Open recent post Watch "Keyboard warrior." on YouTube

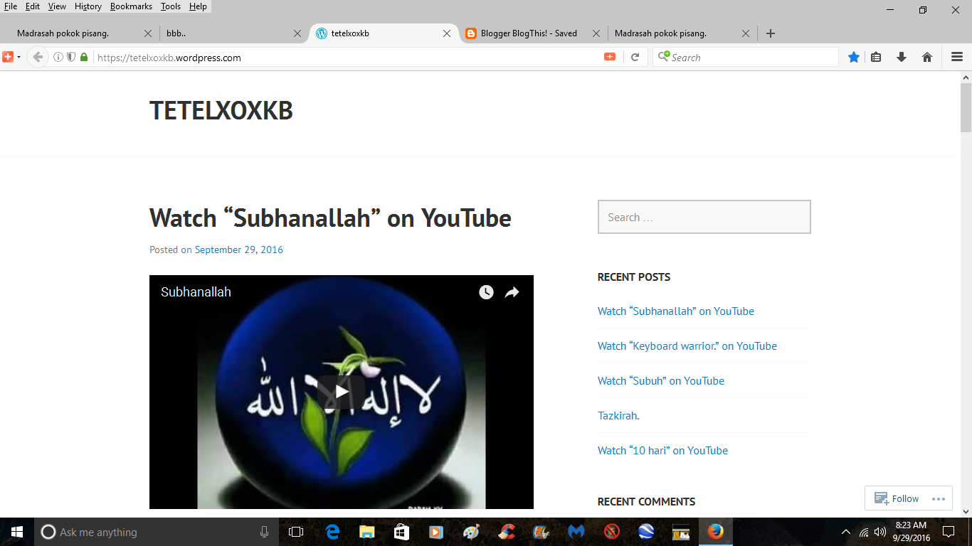coord(687,346)
